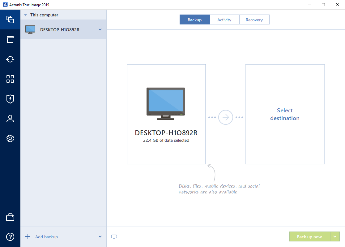Click the arrow circle between source and destination

[x=226, y=117]
